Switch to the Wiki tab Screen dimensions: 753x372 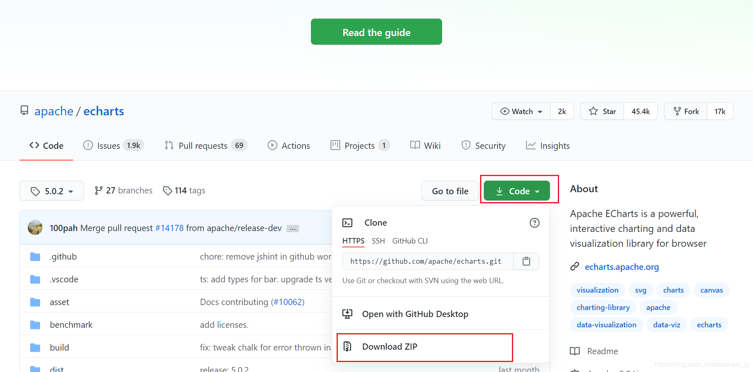coord(425,145)
